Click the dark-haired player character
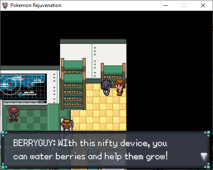Viewport: 213px width, 170px height. pyautogui.click(x=106, y=87)
